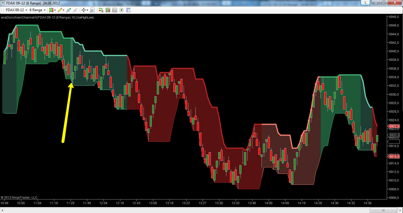Click the 12:43 time axis label
This screenshot has height=213, width=403.
click(136, 203)
